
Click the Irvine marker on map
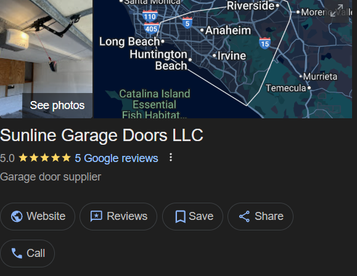coord(214,55)
